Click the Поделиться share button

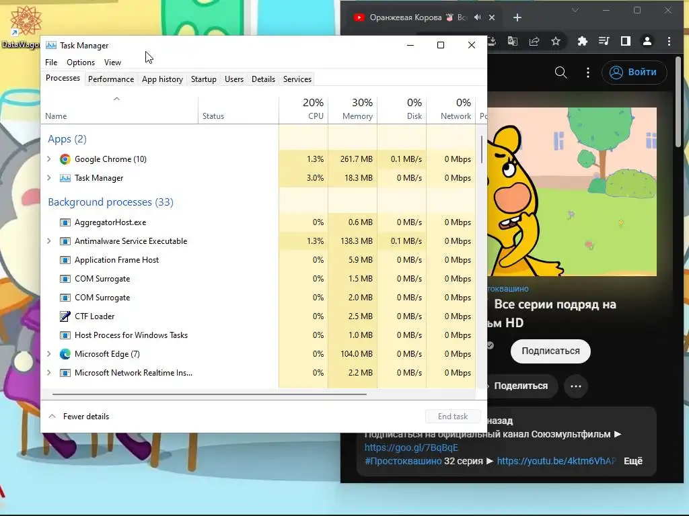521,386
